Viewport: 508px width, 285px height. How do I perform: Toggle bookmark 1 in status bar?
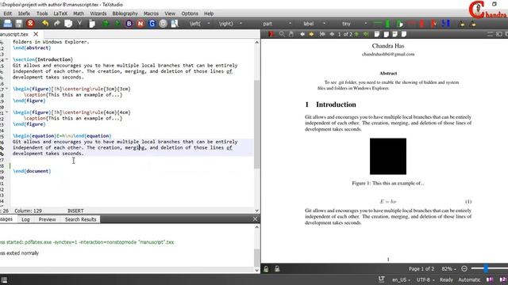click(490, 279)
